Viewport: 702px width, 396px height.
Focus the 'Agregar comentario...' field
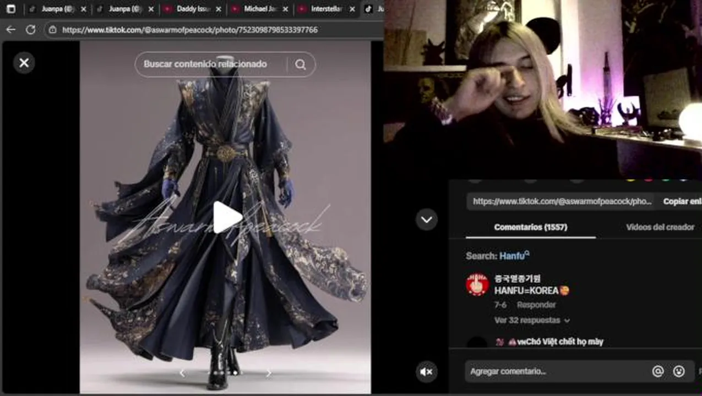click(556, 371)
